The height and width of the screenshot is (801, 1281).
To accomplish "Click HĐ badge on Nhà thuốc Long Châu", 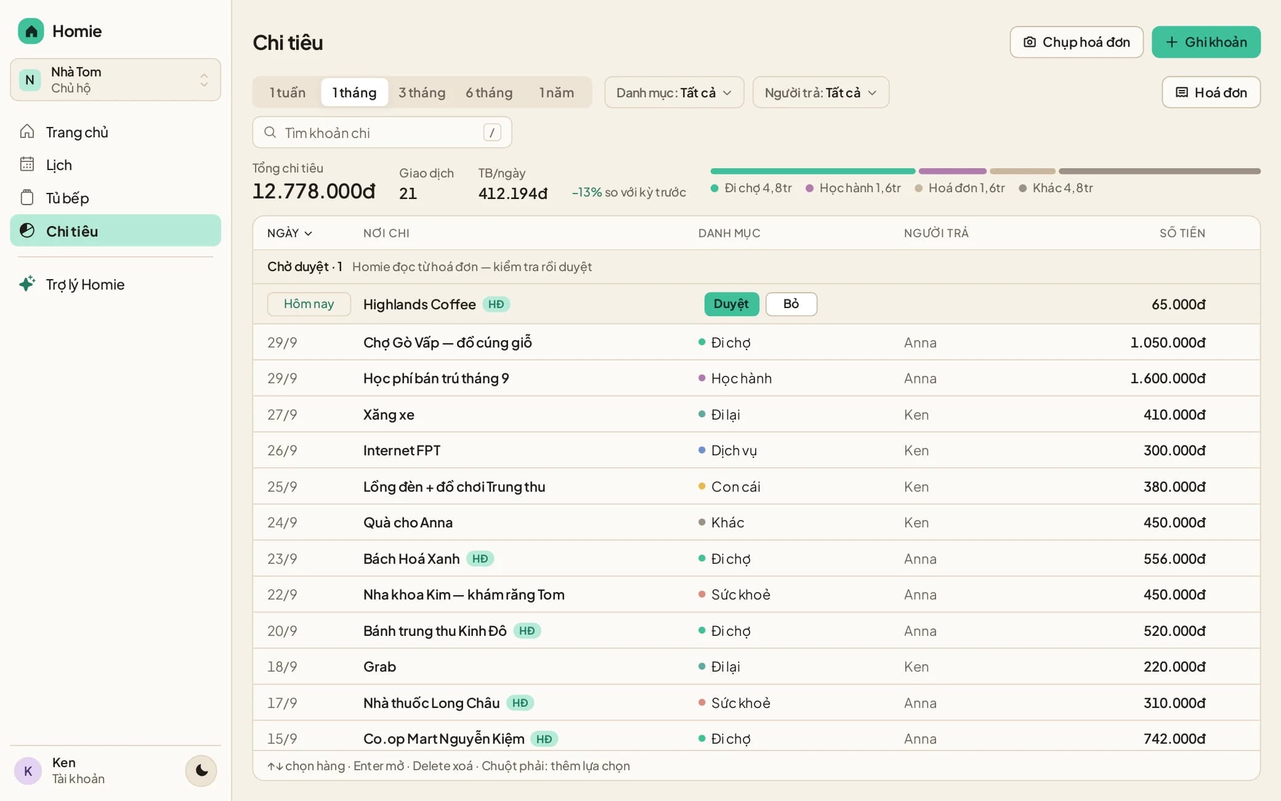I will [520, 703].
